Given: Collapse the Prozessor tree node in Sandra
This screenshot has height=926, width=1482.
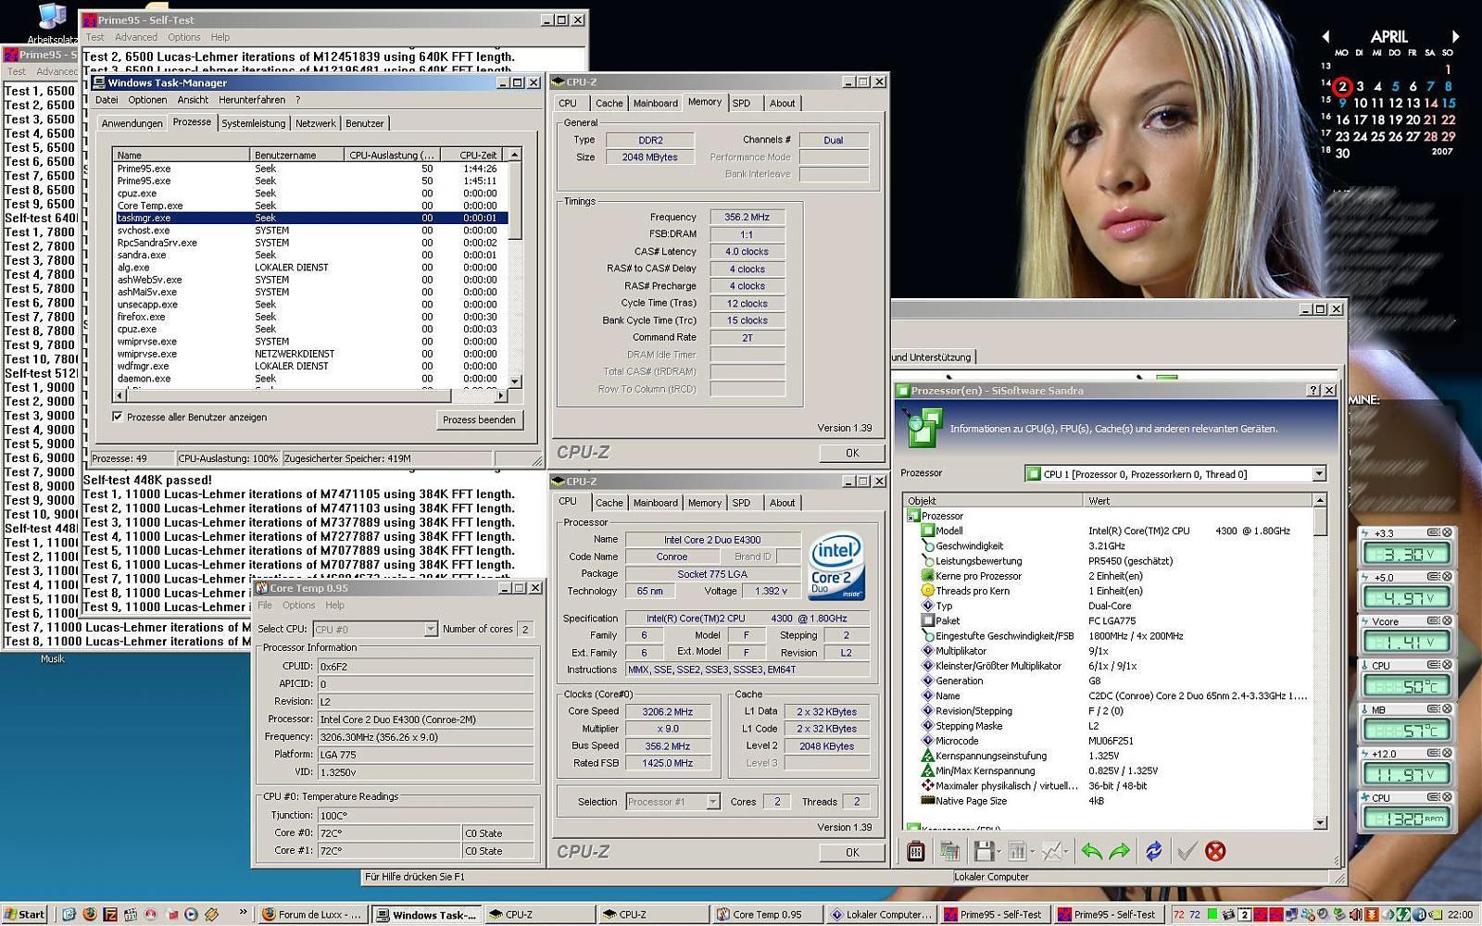Looking at the screenshot, I should (913, 516).
